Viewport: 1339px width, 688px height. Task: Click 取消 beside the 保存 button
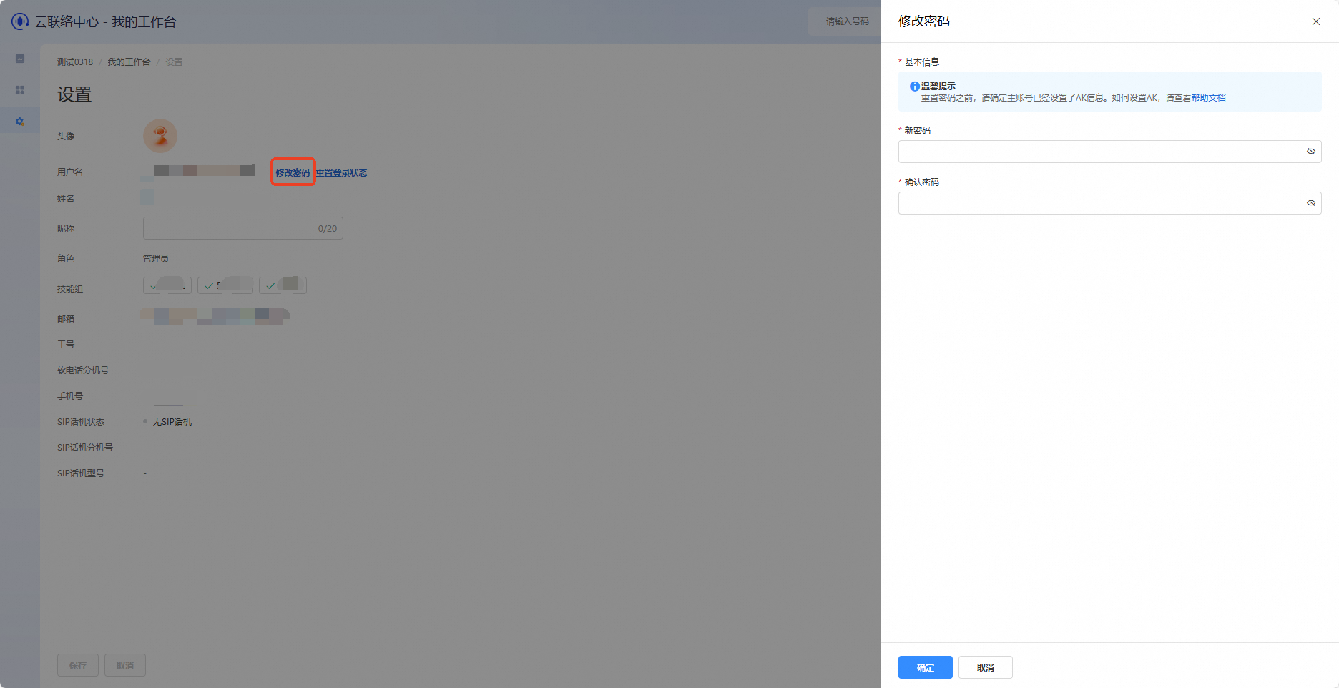click(125, 665)
